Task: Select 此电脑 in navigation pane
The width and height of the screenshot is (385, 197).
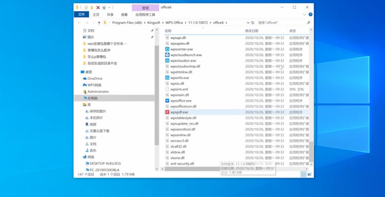Action: (x=92, y=98)
